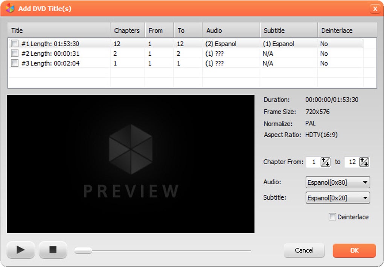The height and width of the screenshot is (267, 384).
Task: Open the Subtitle dropdown Espanol[0x20]
Action: click(338, 198)
